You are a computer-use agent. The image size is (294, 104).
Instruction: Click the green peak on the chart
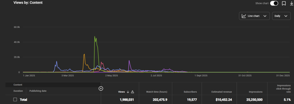tap(95, 36)
